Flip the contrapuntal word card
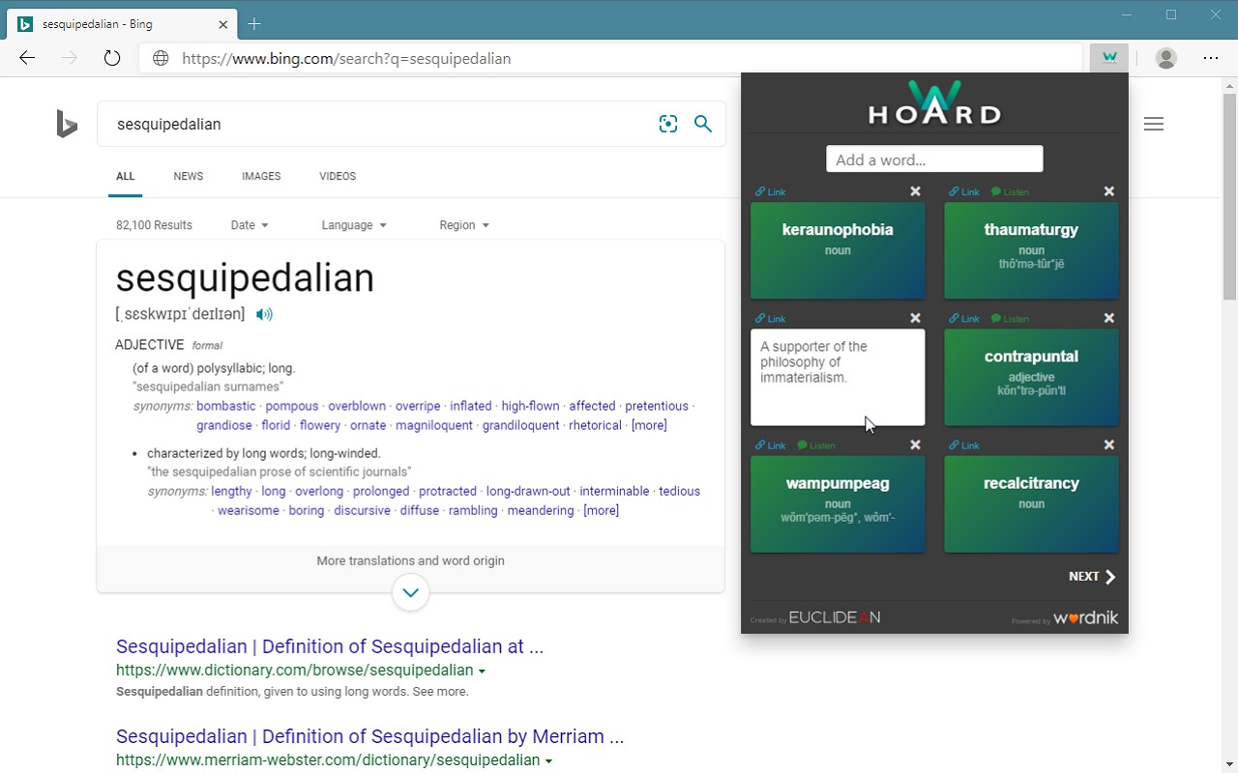This screenshot has height=773, width=1238. tap(1031, 377)
